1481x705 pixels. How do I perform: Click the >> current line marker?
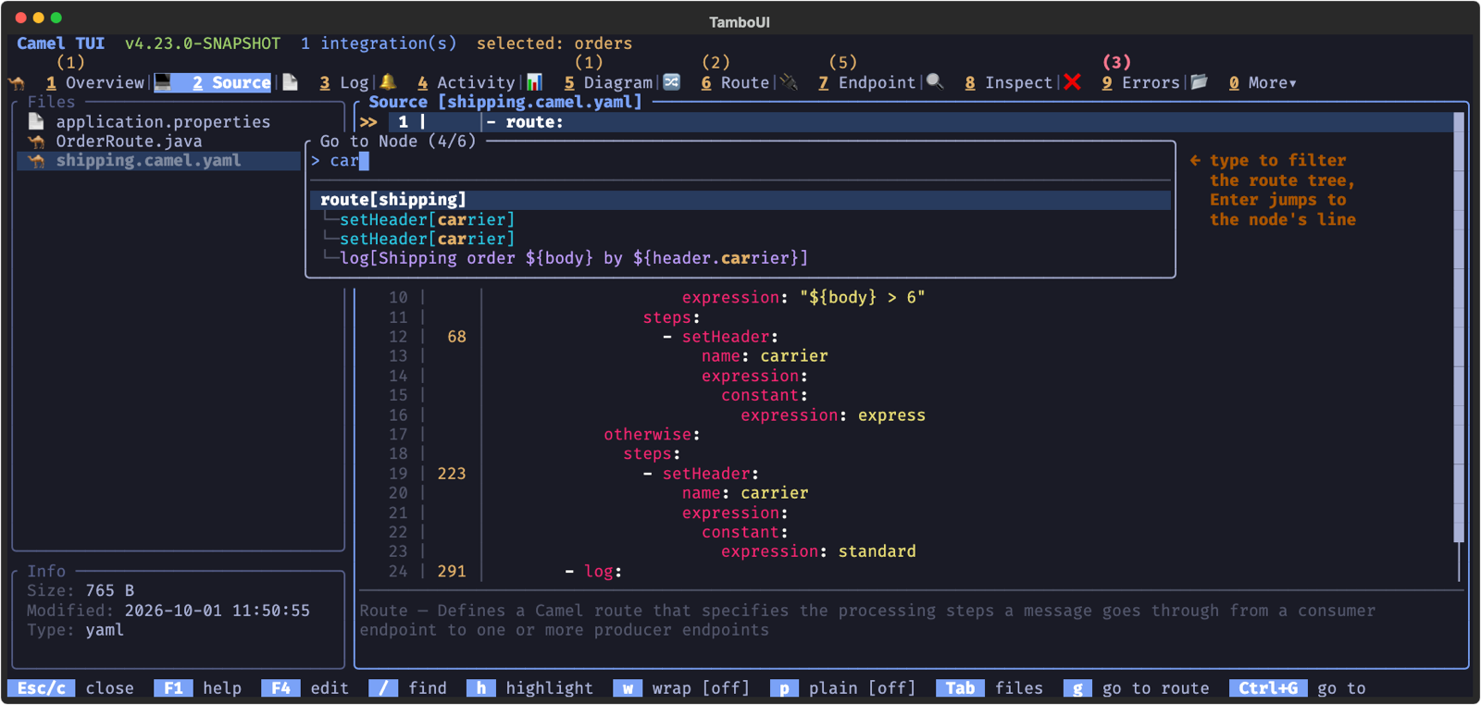click(368, 122)
